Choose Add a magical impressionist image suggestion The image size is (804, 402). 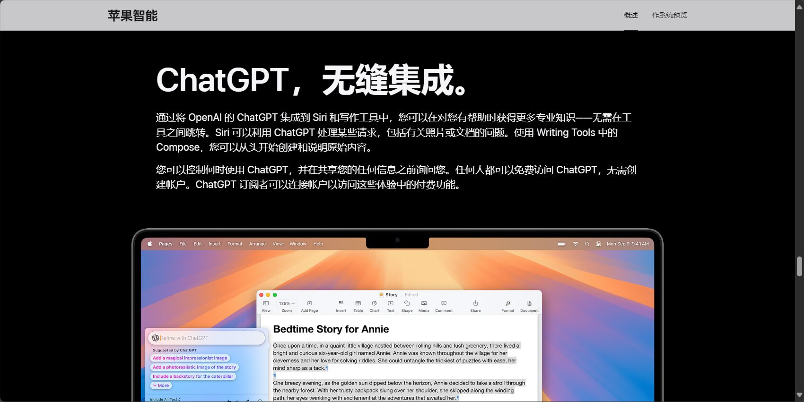coord(190,358)
